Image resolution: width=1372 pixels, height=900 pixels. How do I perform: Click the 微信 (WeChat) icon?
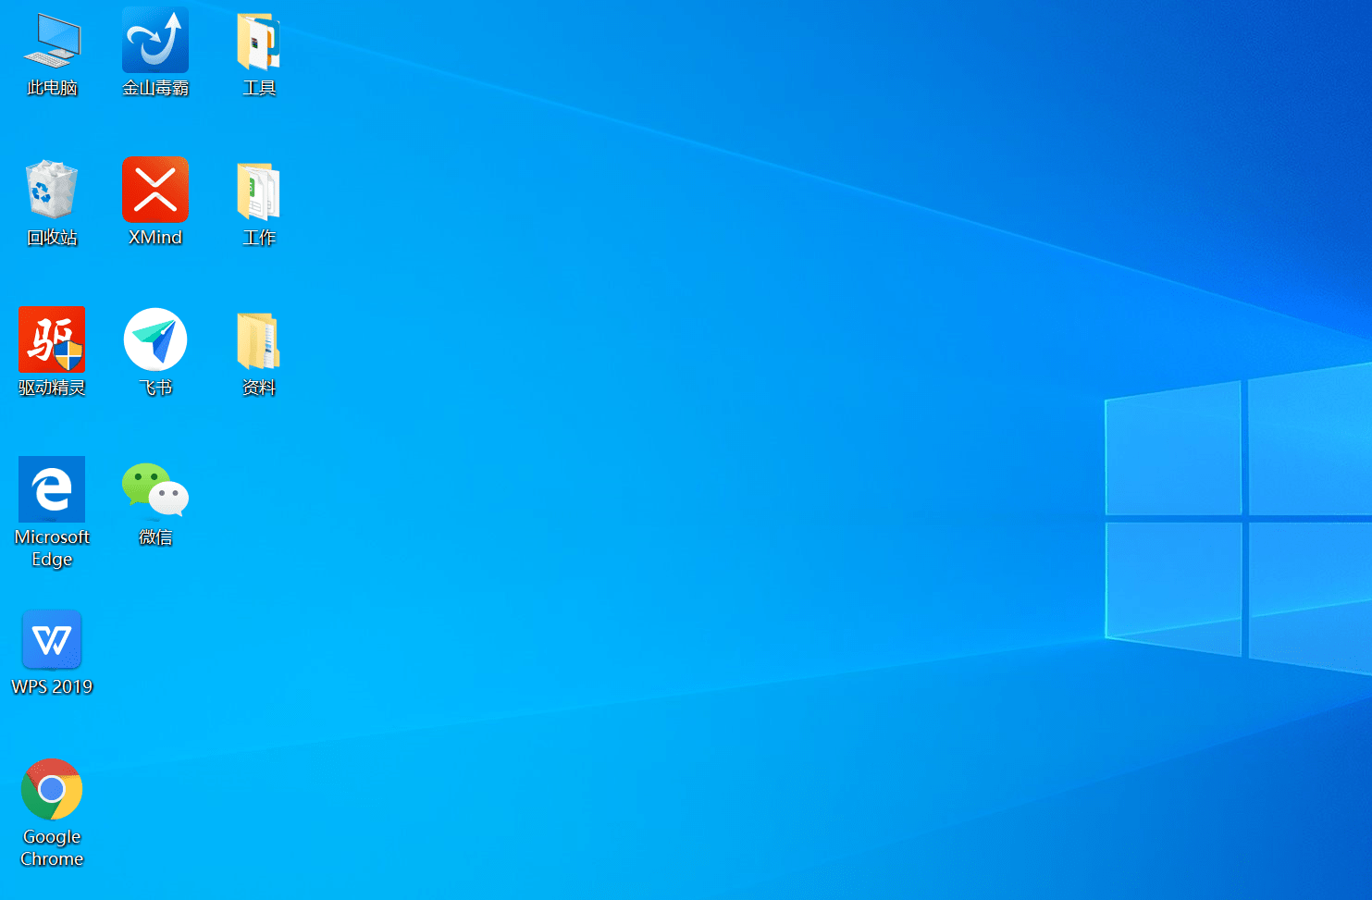pos(155,489)
